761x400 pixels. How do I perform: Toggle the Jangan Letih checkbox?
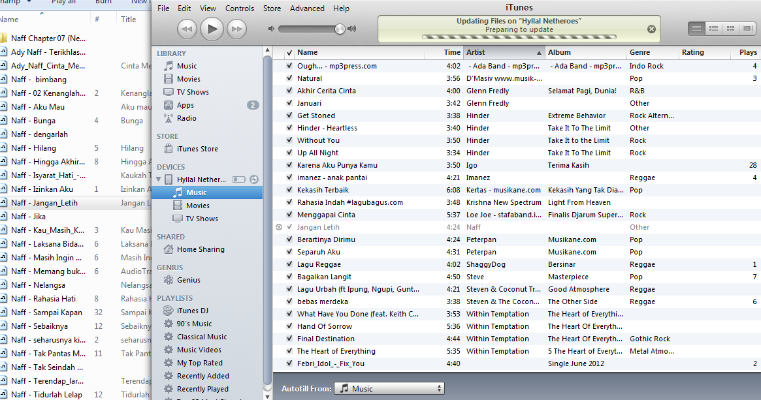(289, 227)
